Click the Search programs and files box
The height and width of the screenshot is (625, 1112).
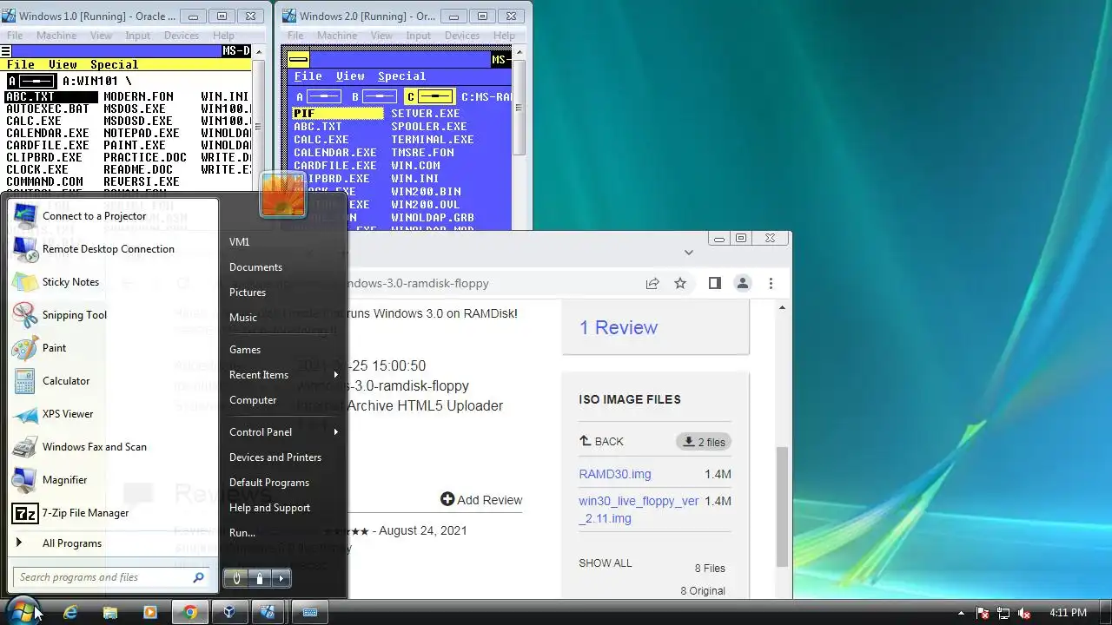(x=111, y=577)
